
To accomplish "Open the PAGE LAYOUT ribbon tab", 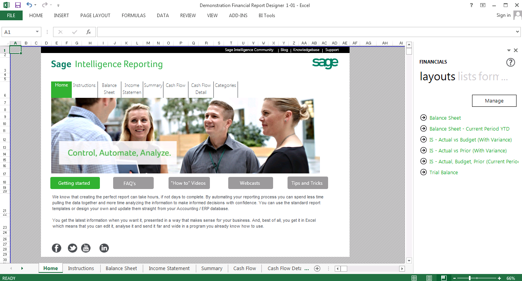I will pos(95,16).
